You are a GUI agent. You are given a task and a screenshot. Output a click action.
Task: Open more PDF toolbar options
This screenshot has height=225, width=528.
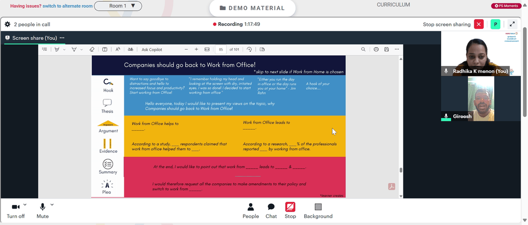[x=397, y=49]
